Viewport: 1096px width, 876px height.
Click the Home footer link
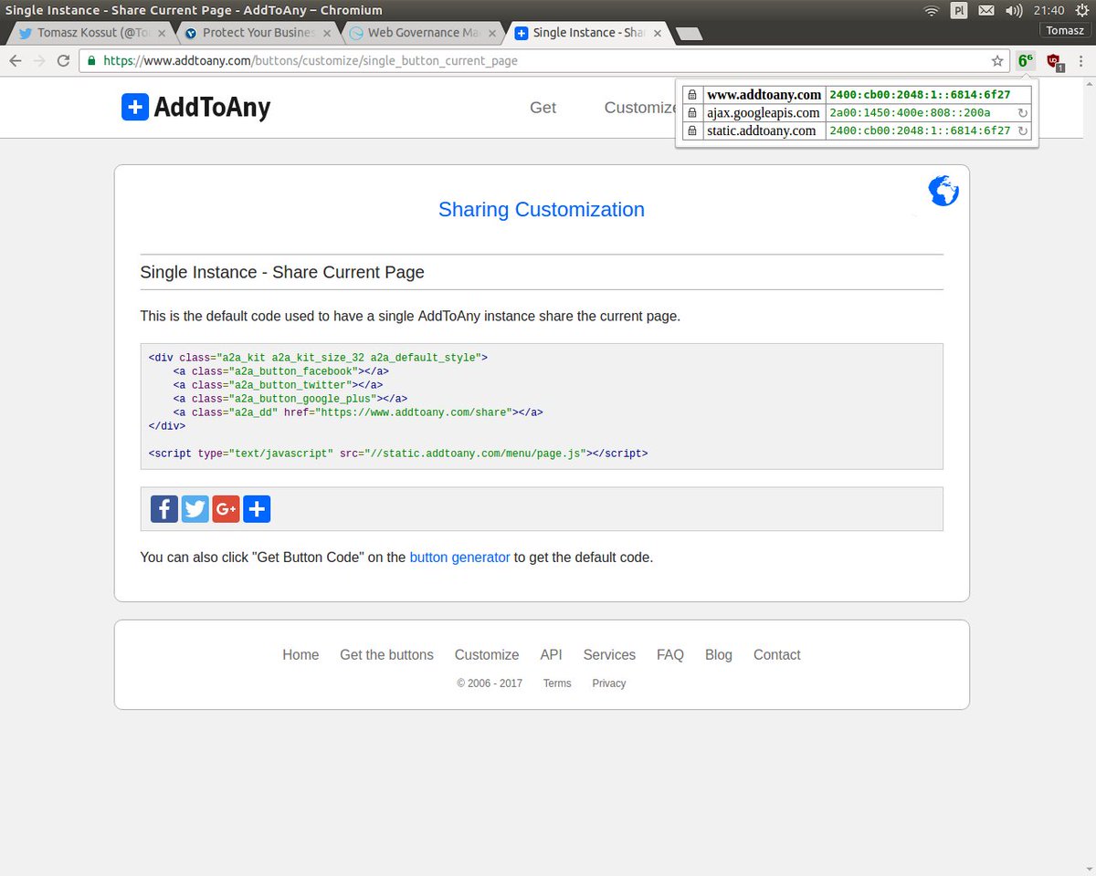[x=300, y=655]
